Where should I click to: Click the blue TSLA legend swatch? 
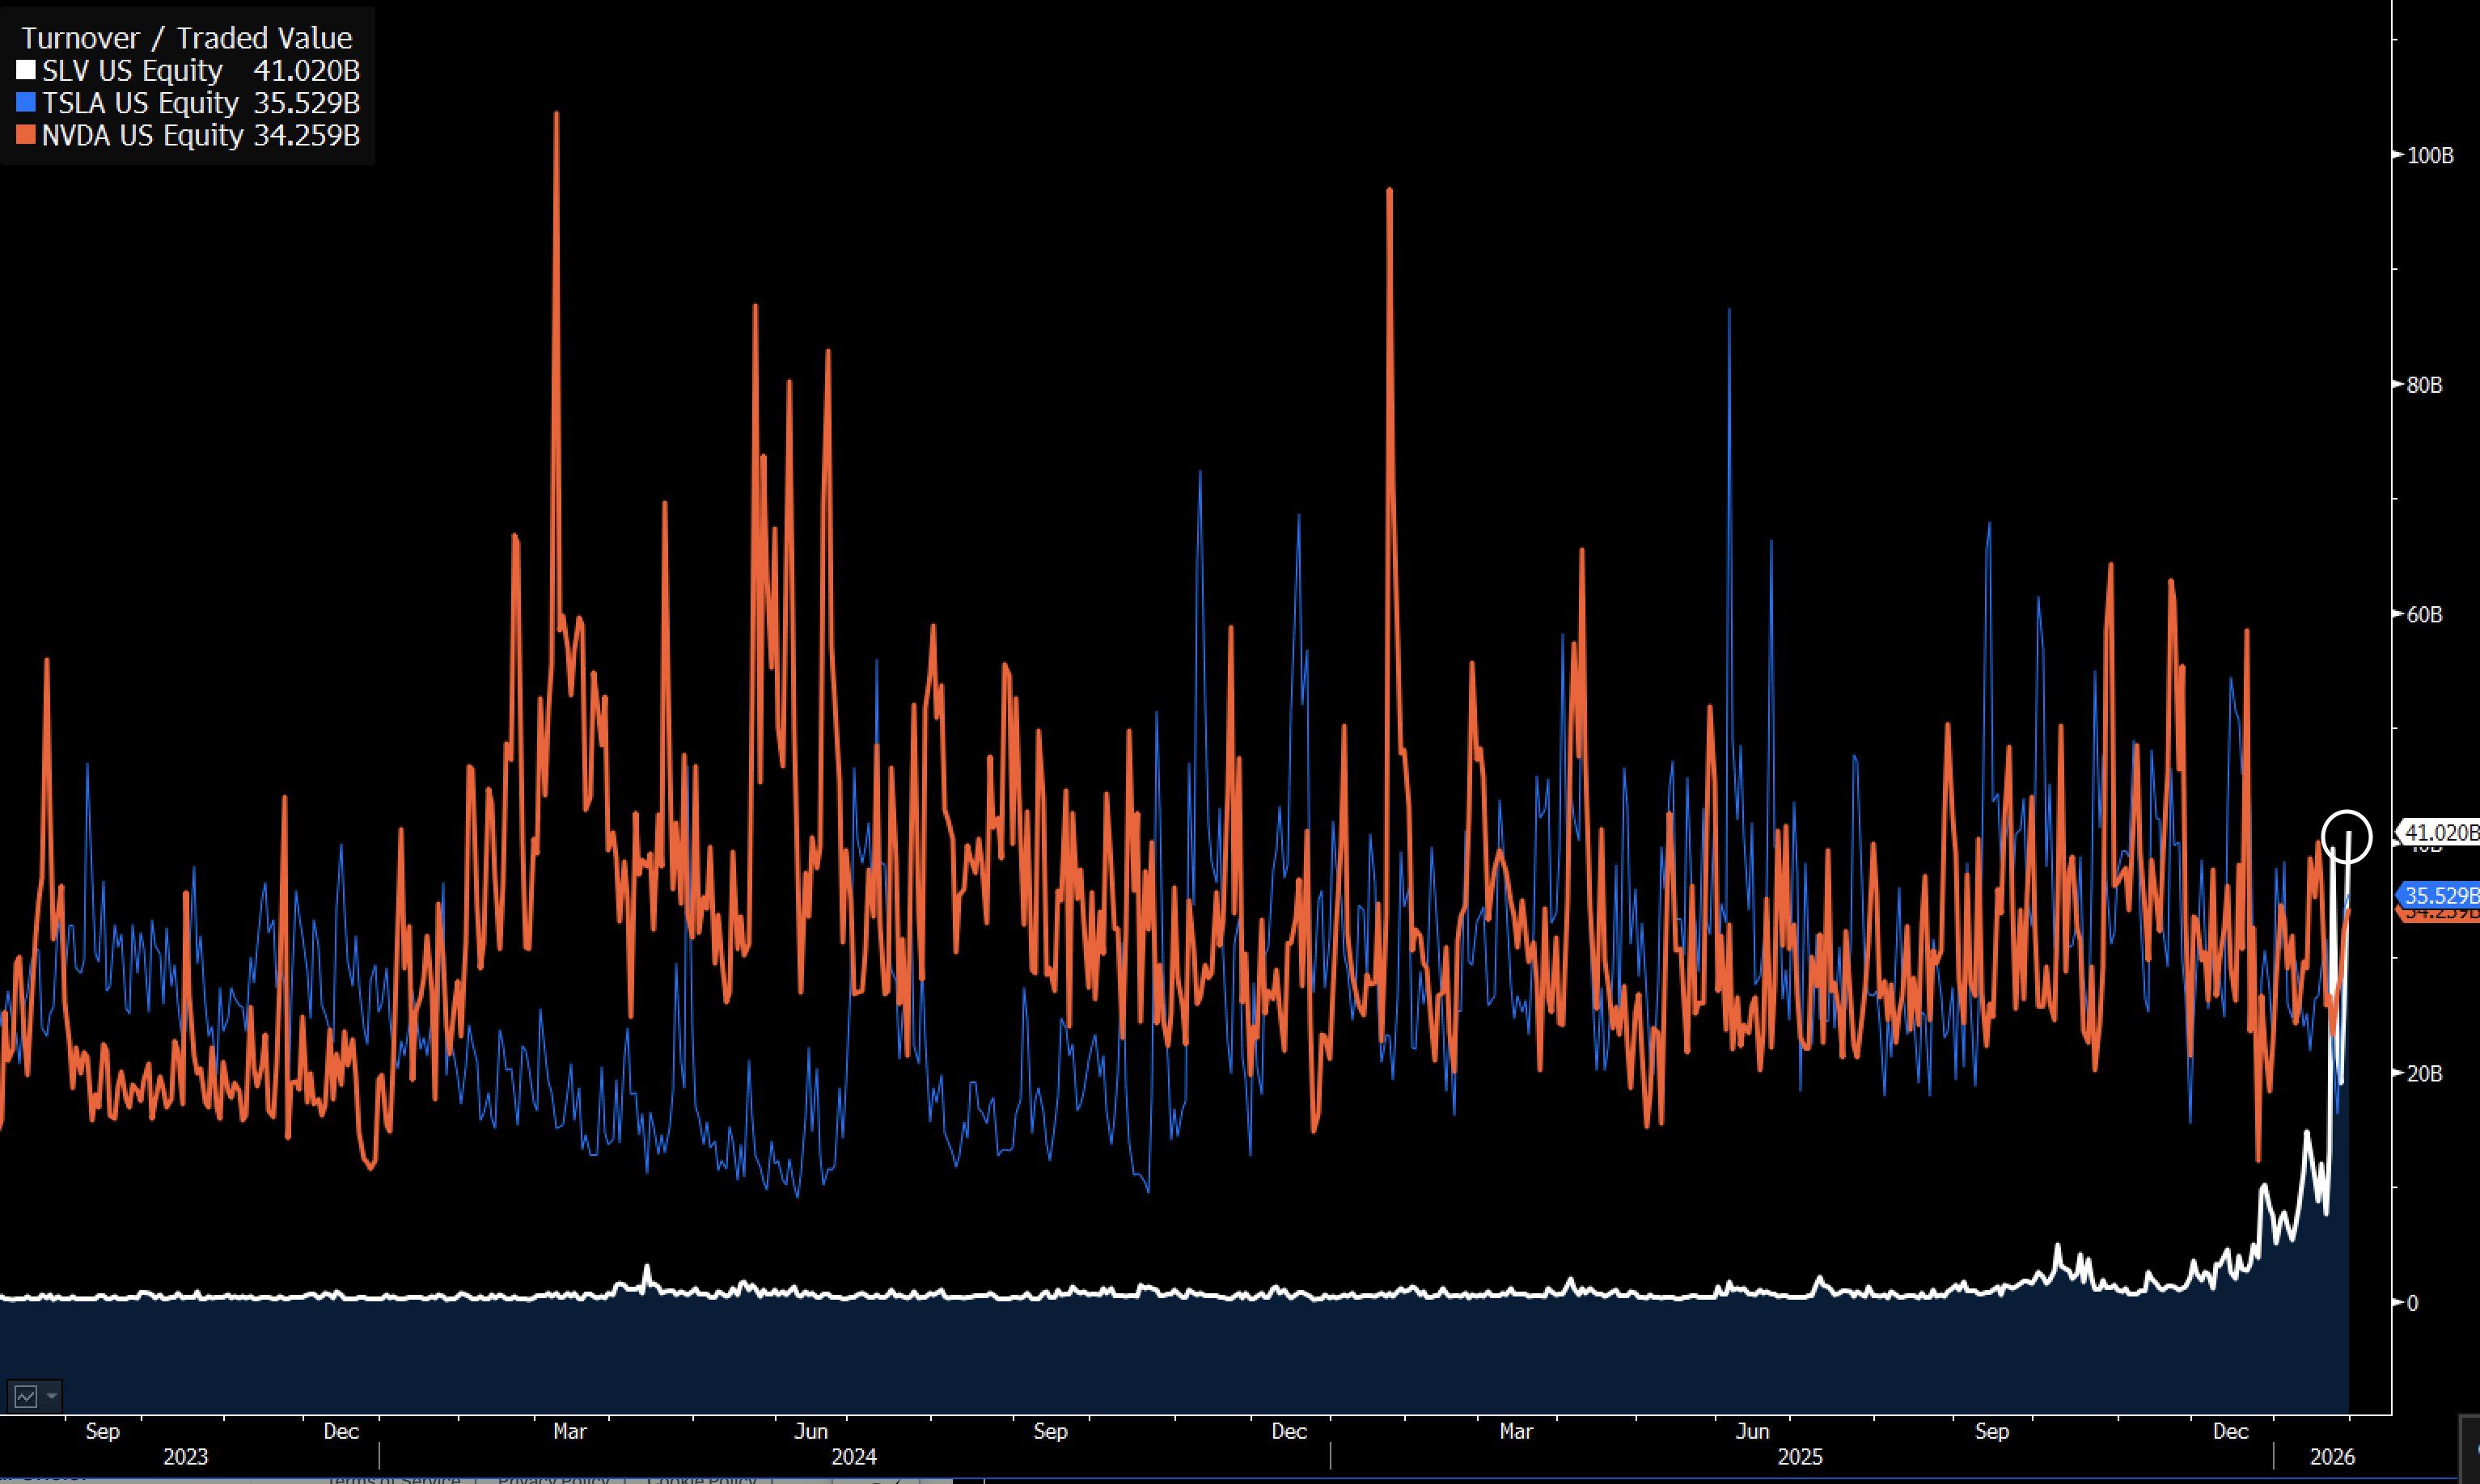click(26, 103)
